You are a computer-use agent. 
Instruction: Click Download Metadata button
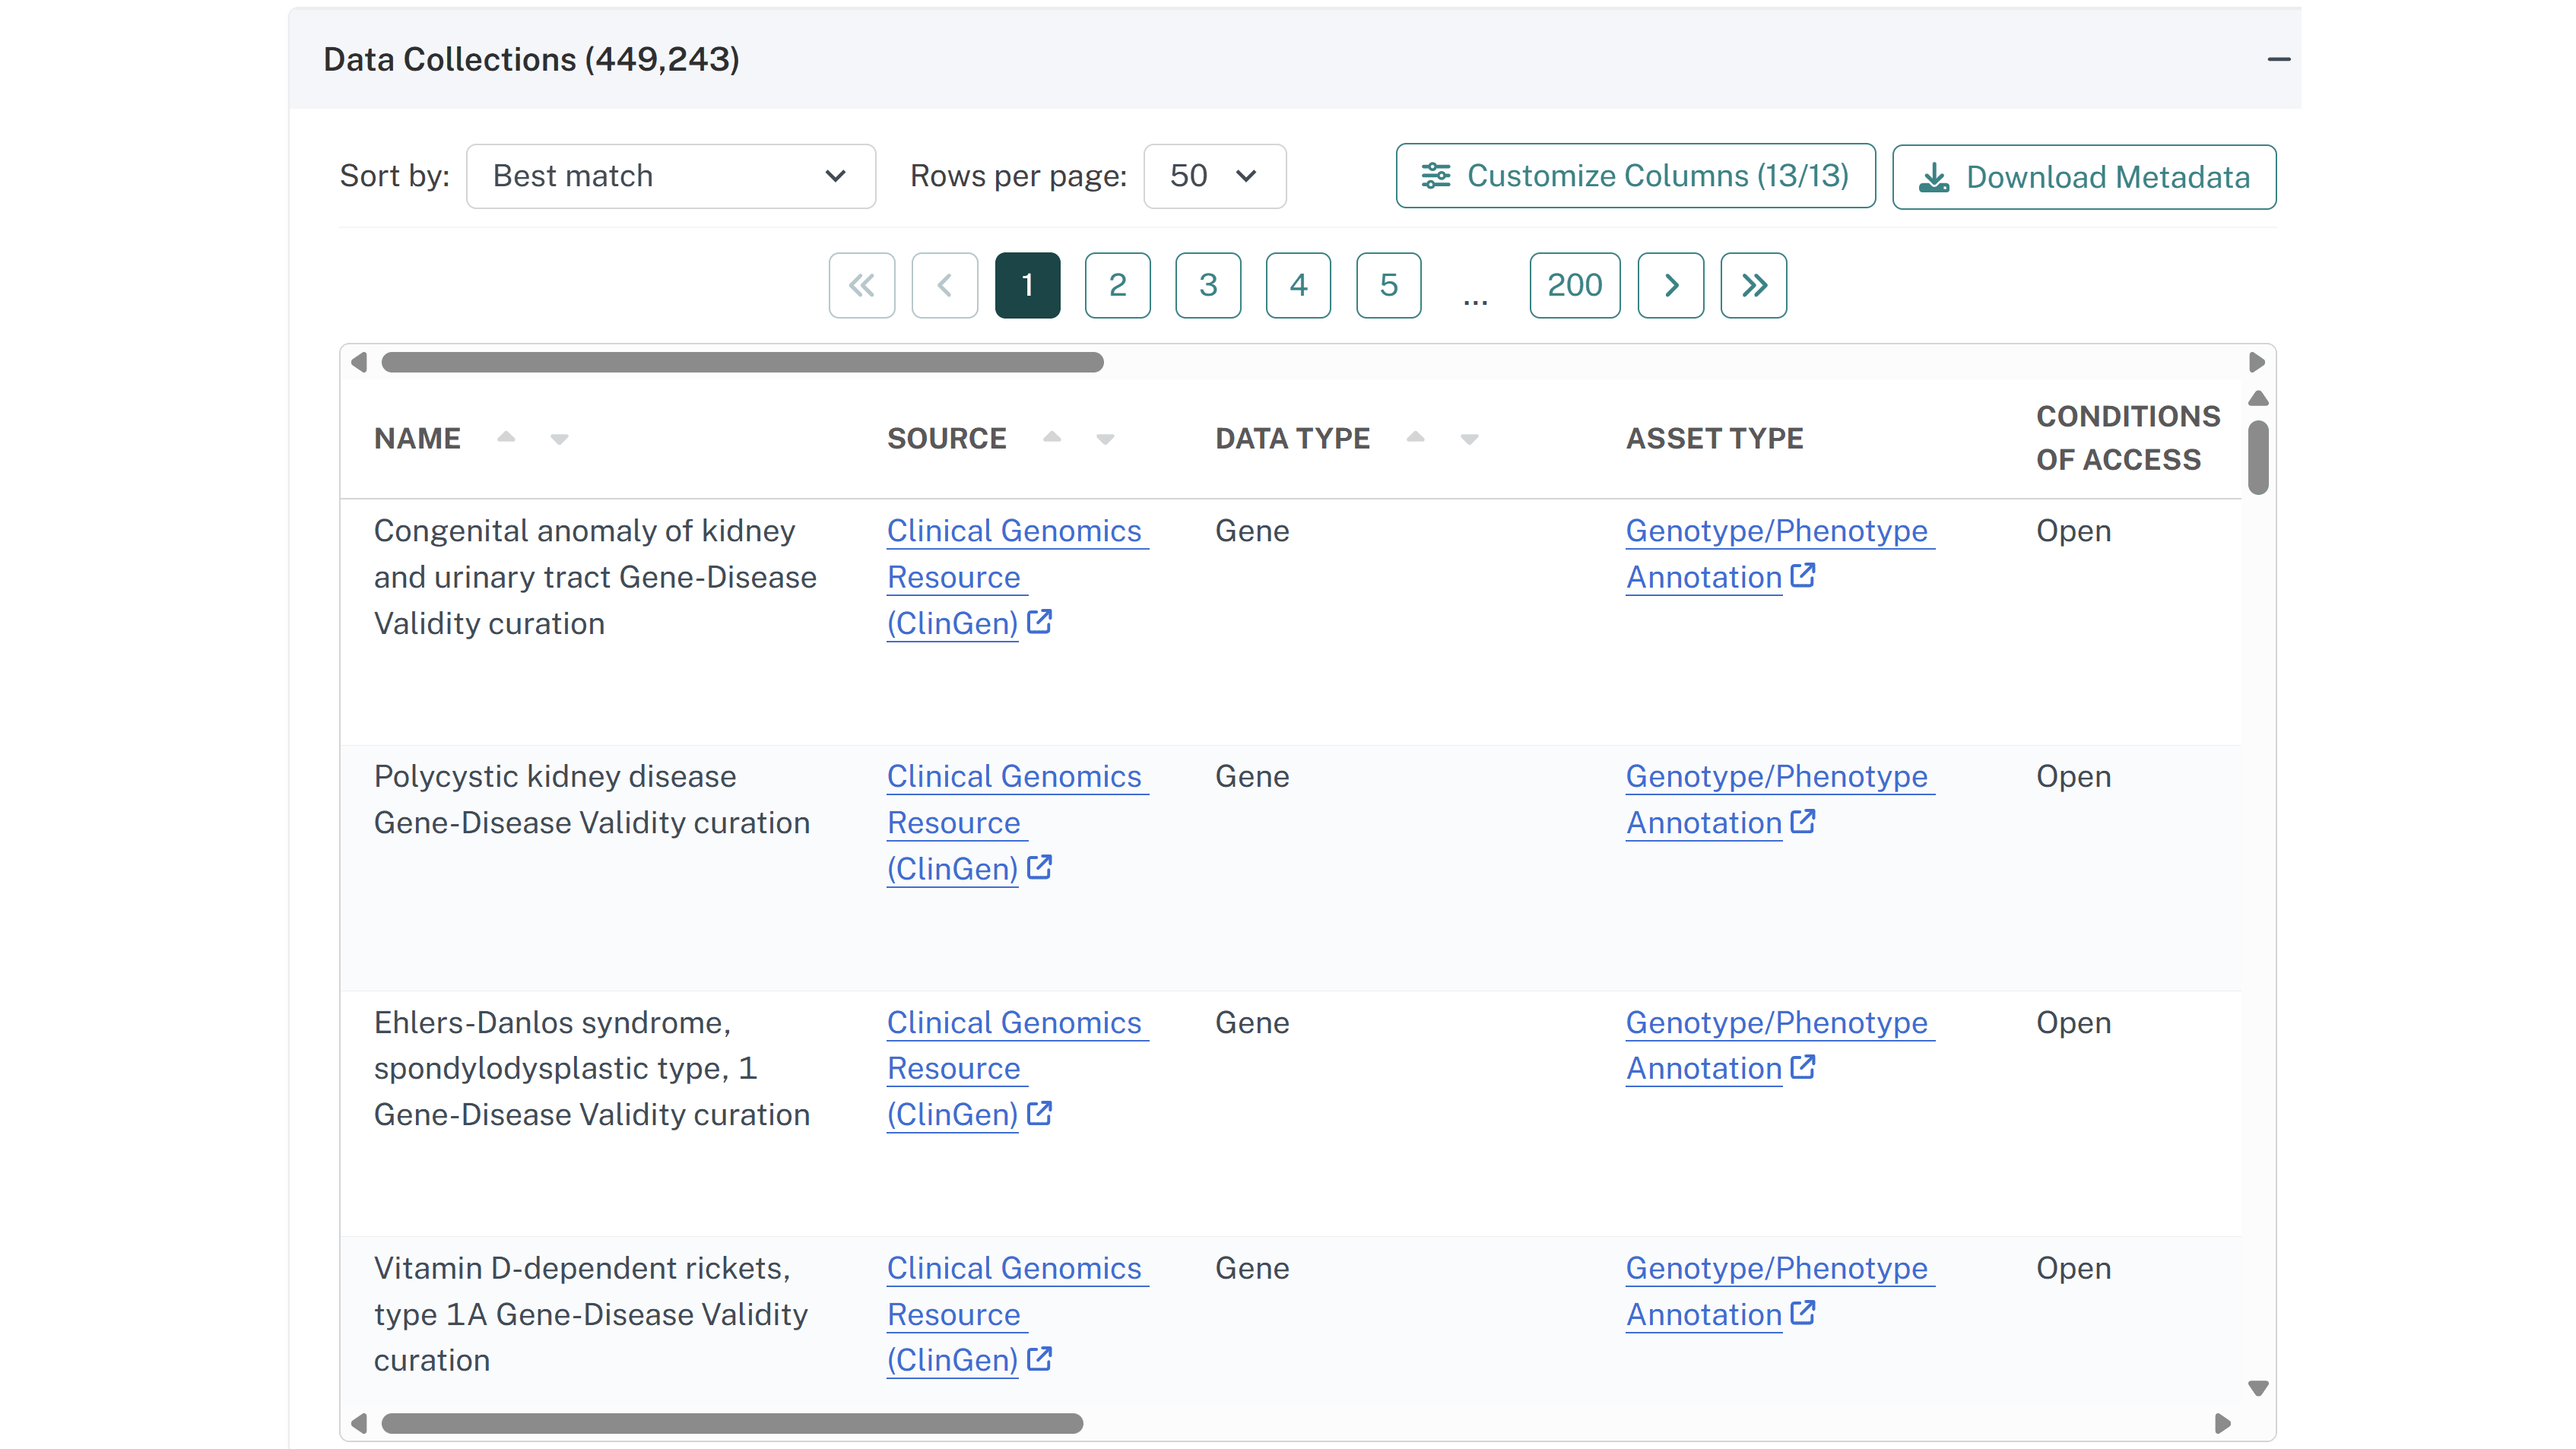pyautogui.click(x=2084, y=177)
